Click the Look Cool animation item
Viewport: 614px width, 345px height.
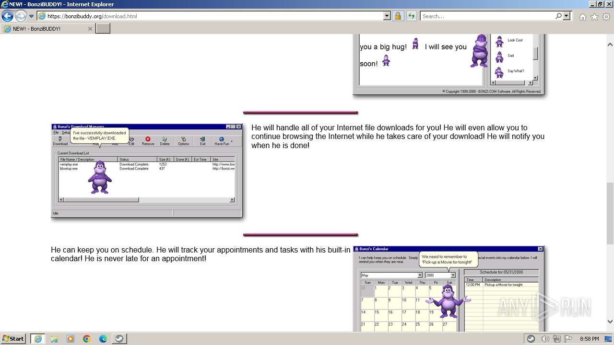[510, 41]
